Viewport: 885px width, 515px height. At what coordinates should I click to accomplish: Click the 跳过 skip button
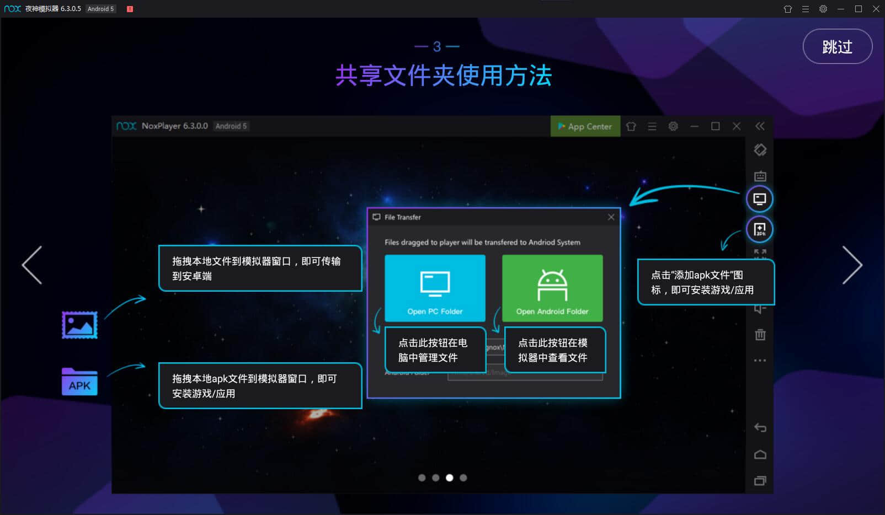837,46
